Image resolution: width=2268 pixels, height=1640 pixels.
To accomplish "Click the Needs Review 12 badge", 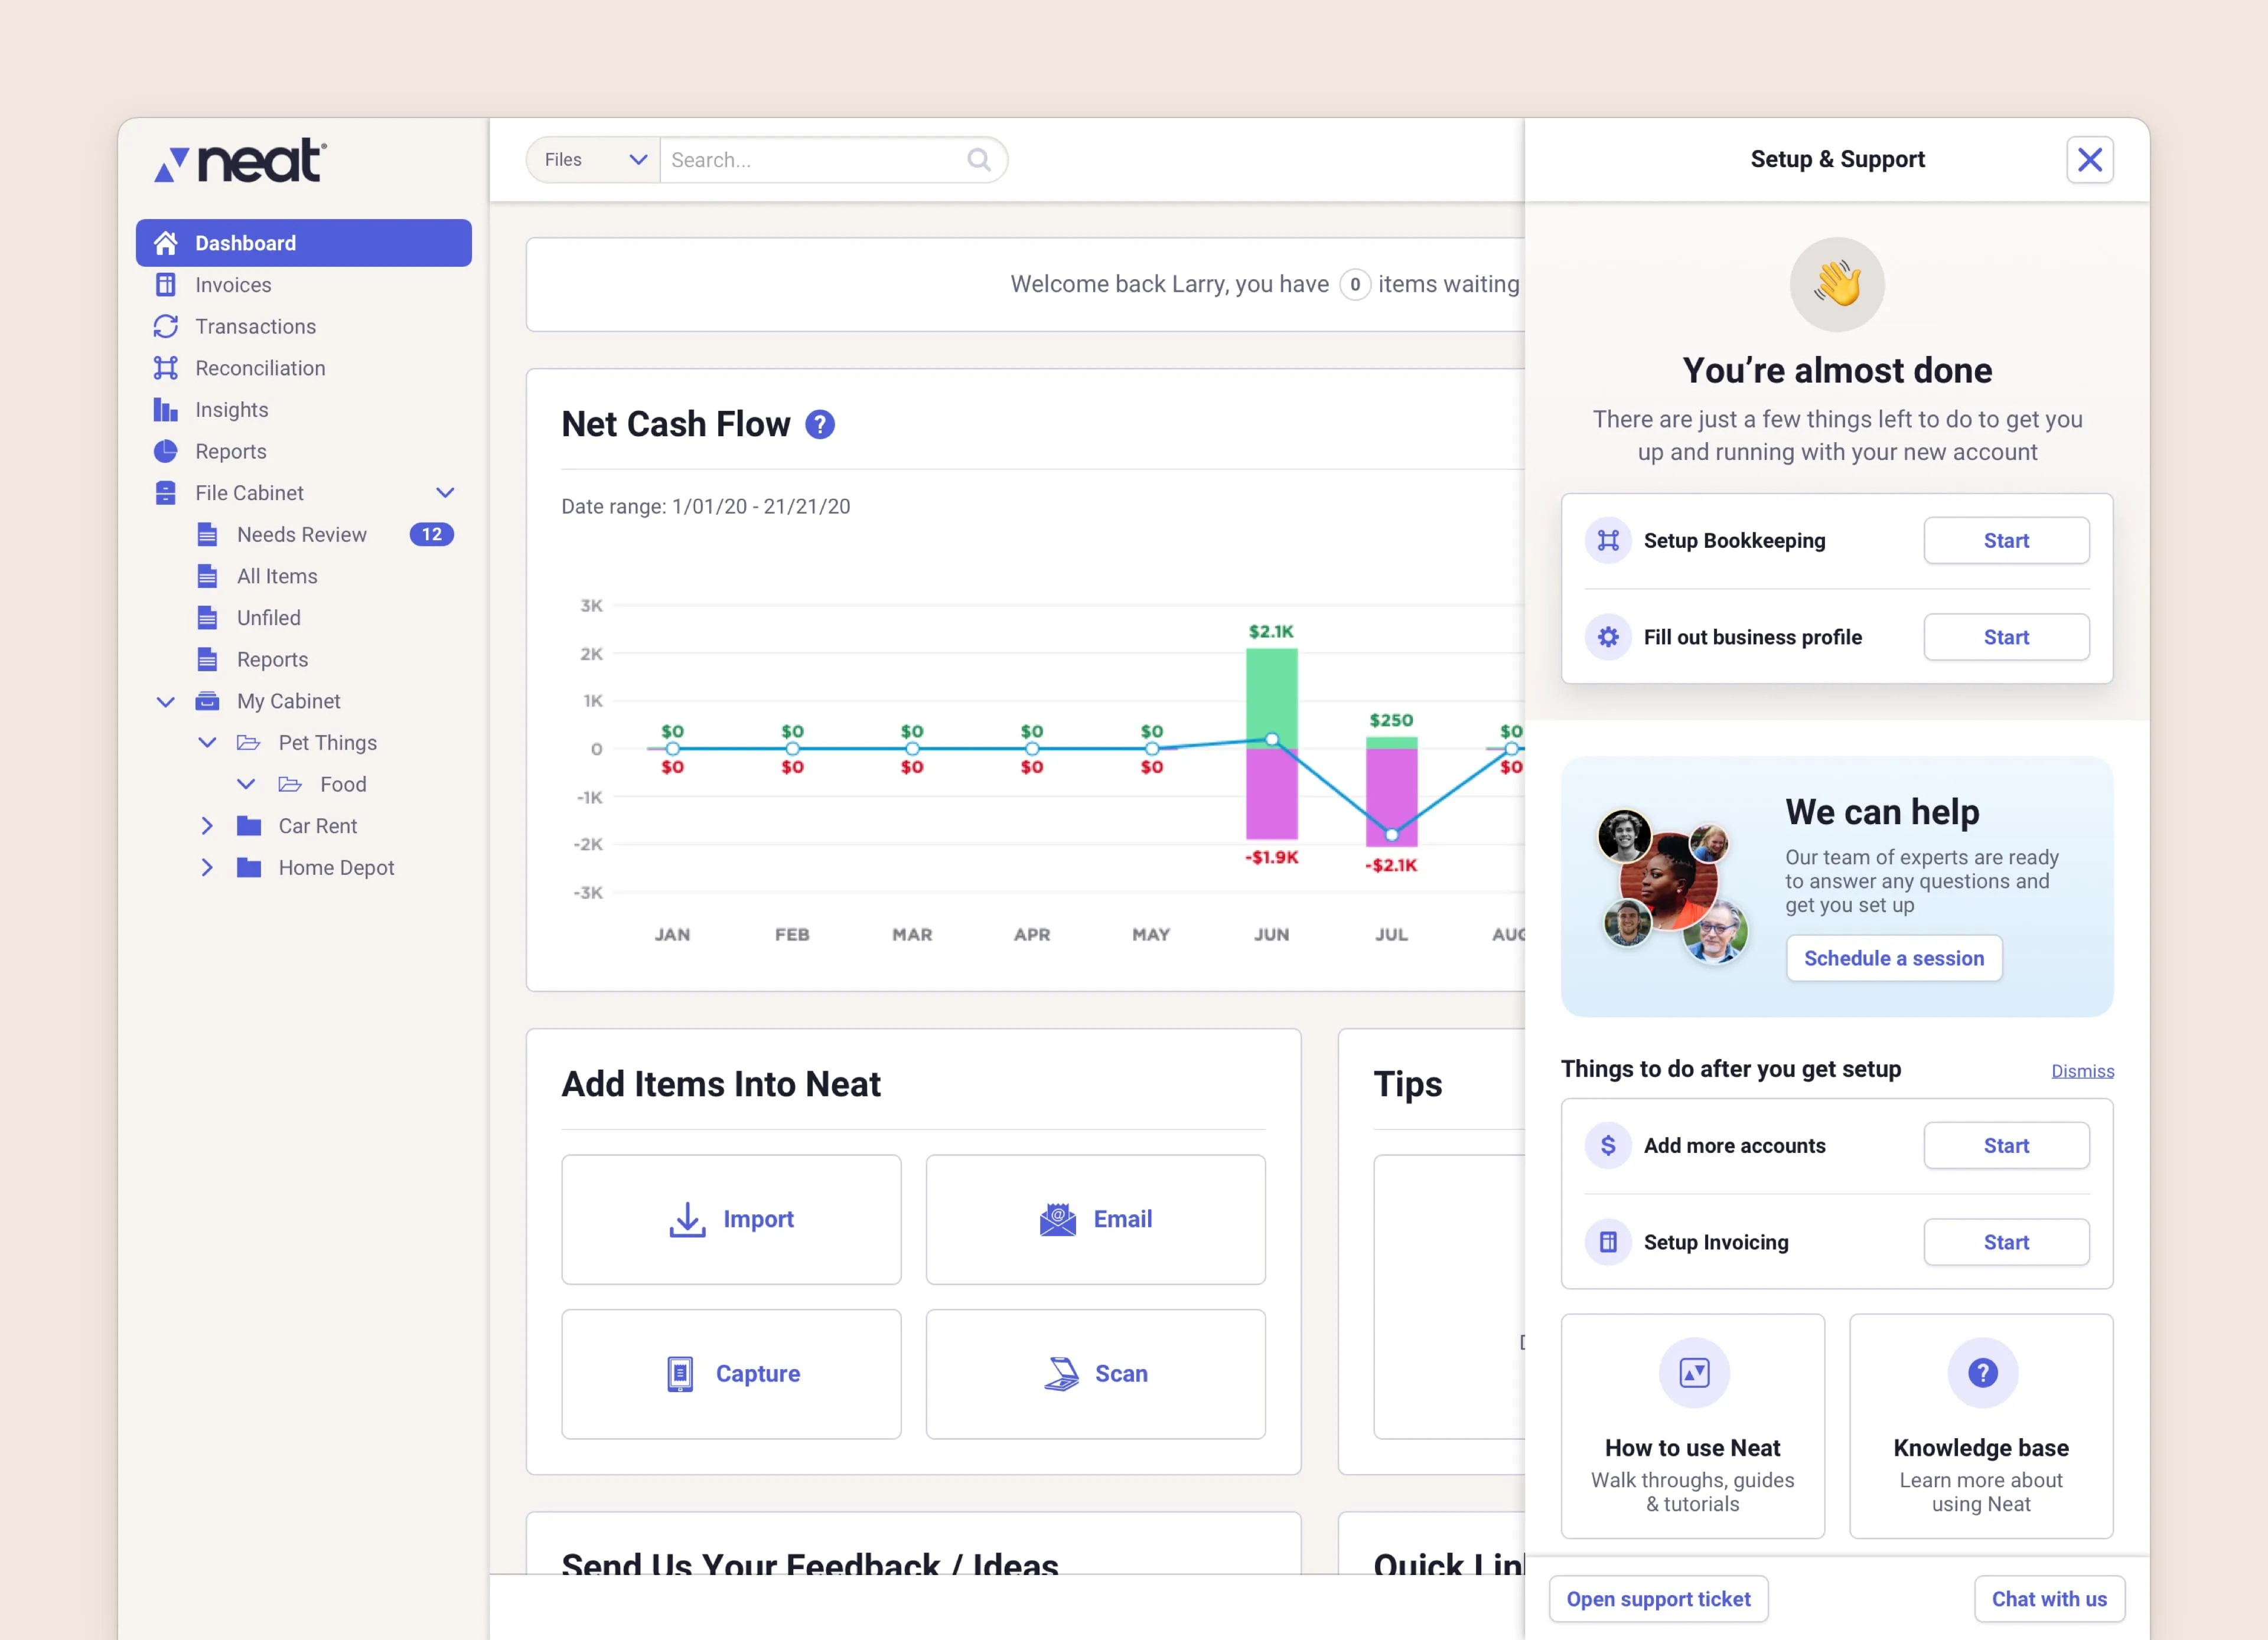I will (431, 535).
